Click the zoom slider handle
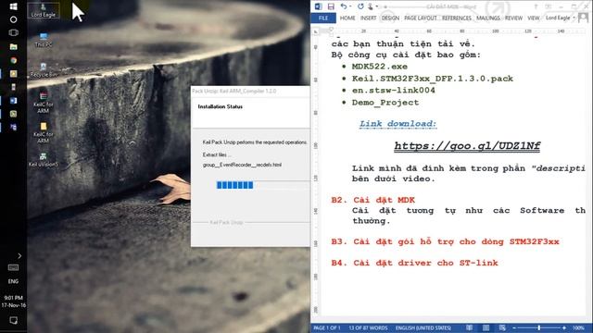The width and height of the screenshot is (593, 333). point(539,327)
